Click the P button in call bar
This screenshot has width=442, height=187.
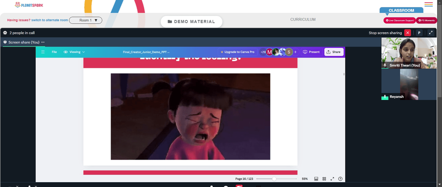coord(419,33)
